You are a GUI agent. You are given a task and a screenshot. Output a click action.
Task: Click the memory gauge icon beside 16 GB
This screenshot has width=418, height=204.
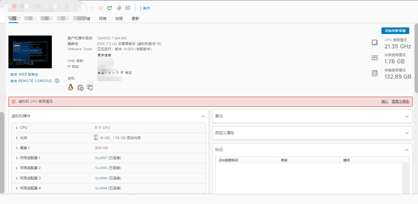click(96, 138)
